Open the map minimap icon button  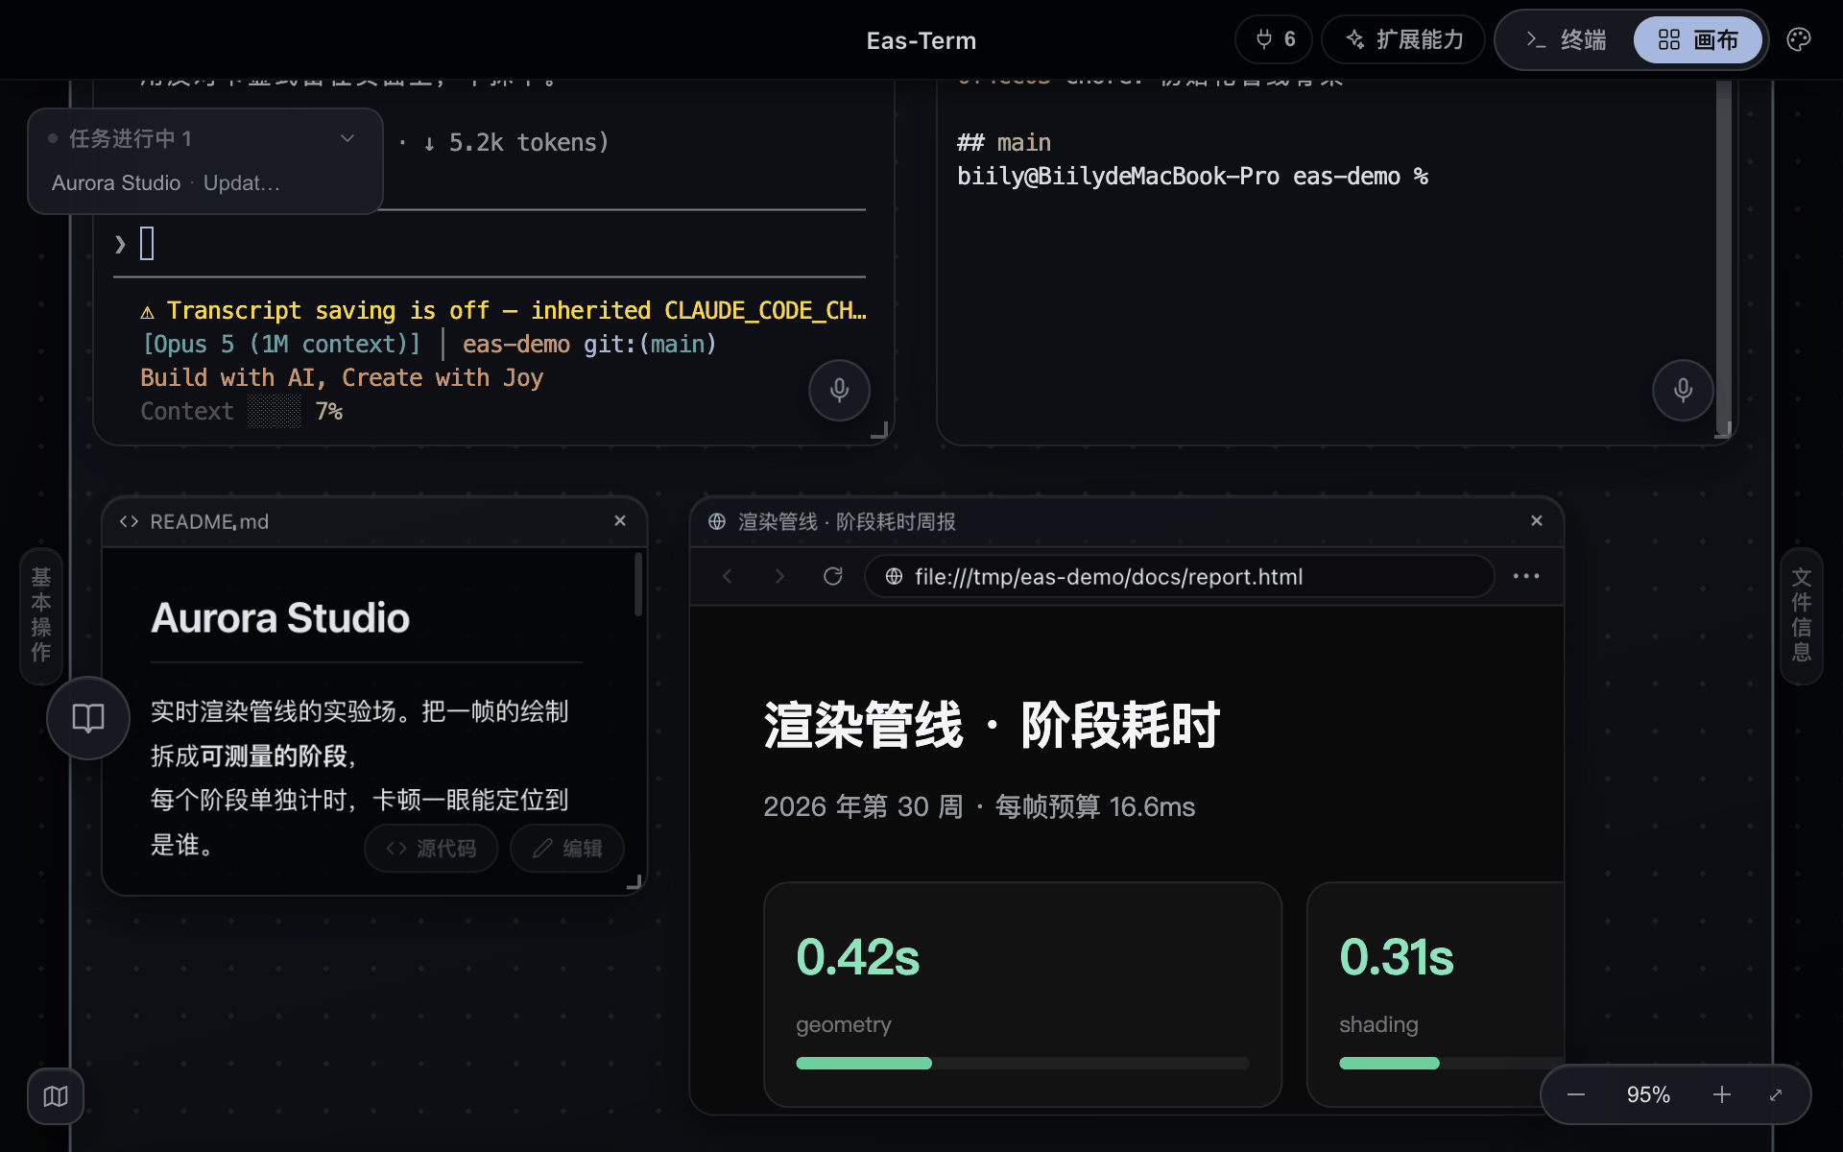coord(56,1096)
